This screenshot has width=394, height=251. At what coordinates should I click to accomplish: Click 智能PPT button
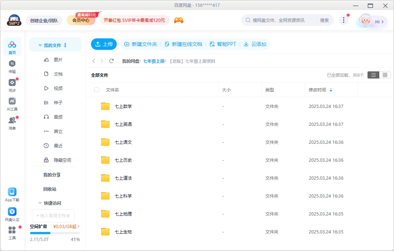(x=223, y=44)
